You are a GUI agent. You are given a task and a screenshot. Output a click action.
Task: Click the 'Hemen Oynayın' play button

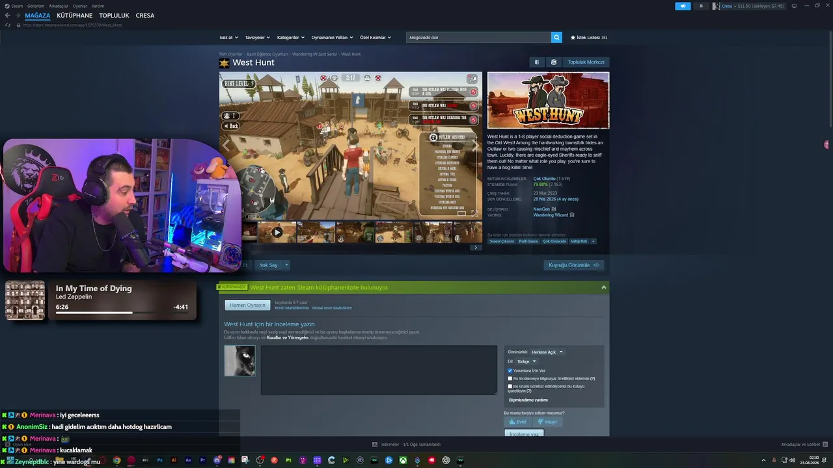(247, 305)
